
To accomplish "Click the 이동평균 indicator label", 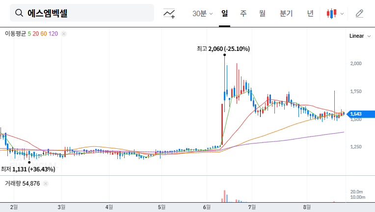I will pyautogui.click(x=15, y=34).
